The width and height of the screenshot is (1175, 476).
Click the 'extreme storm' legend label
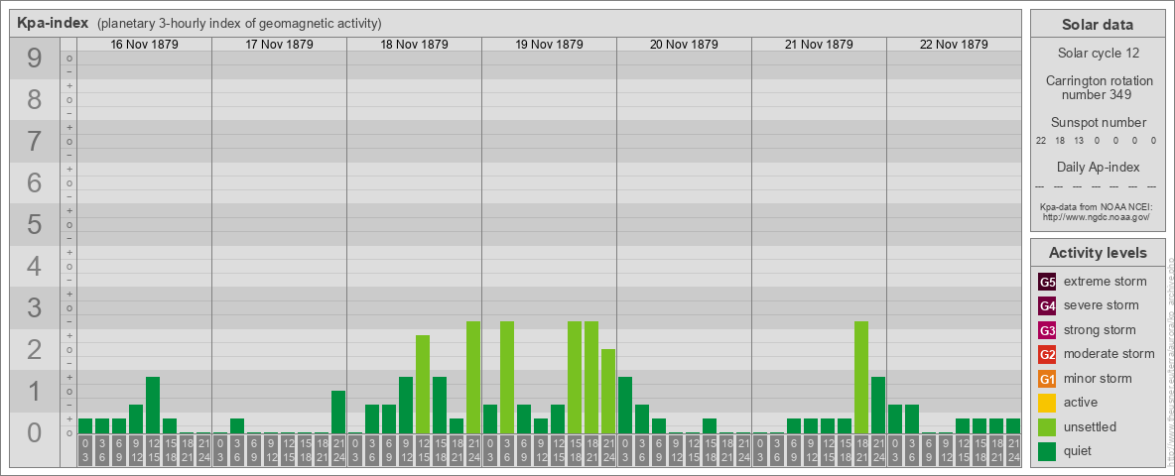(1106, 282)
